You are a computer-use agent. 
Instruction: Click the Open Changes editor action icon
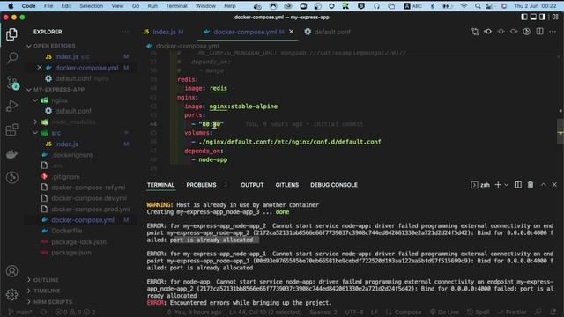475,32
